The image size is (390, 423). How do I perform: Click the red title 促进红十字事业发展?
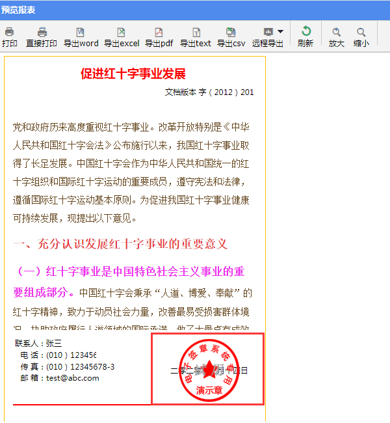point(133,73)
